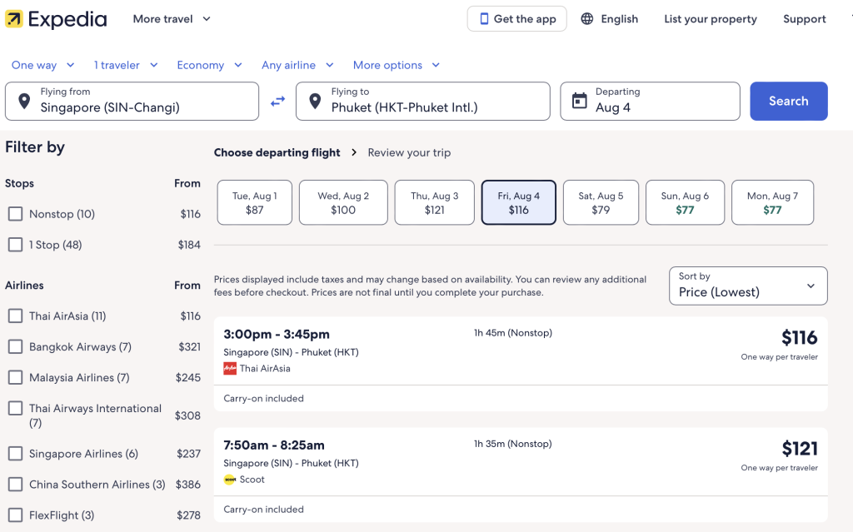853x532 pixels.
Task: Select the Mon, Aug 7 $77 date tab
Action: [772, 202]
